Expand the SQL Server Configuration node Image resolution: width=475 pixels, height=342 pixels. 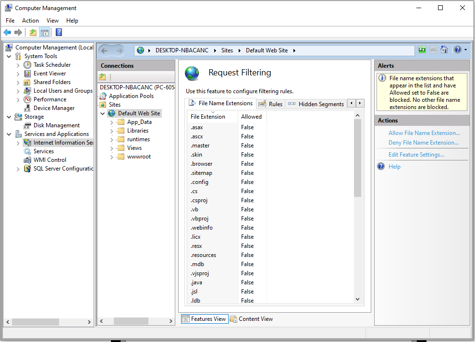tap(18, 169)
